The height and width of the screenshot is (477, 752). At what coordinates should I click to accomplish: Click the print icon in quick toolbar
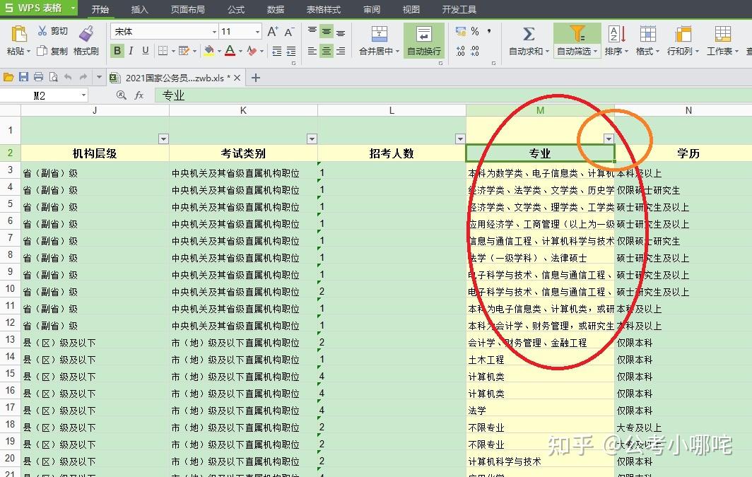click(x=38, y=77)
